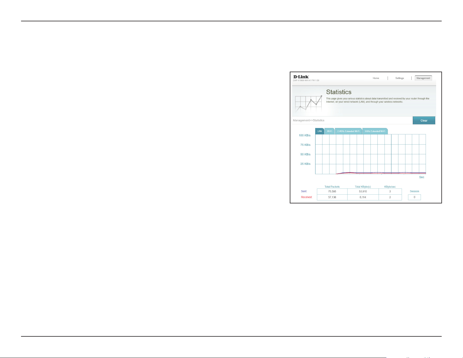This screenshot has width=463, height=358.
Task: Select the LAN tab
Action: pos(320,131)
